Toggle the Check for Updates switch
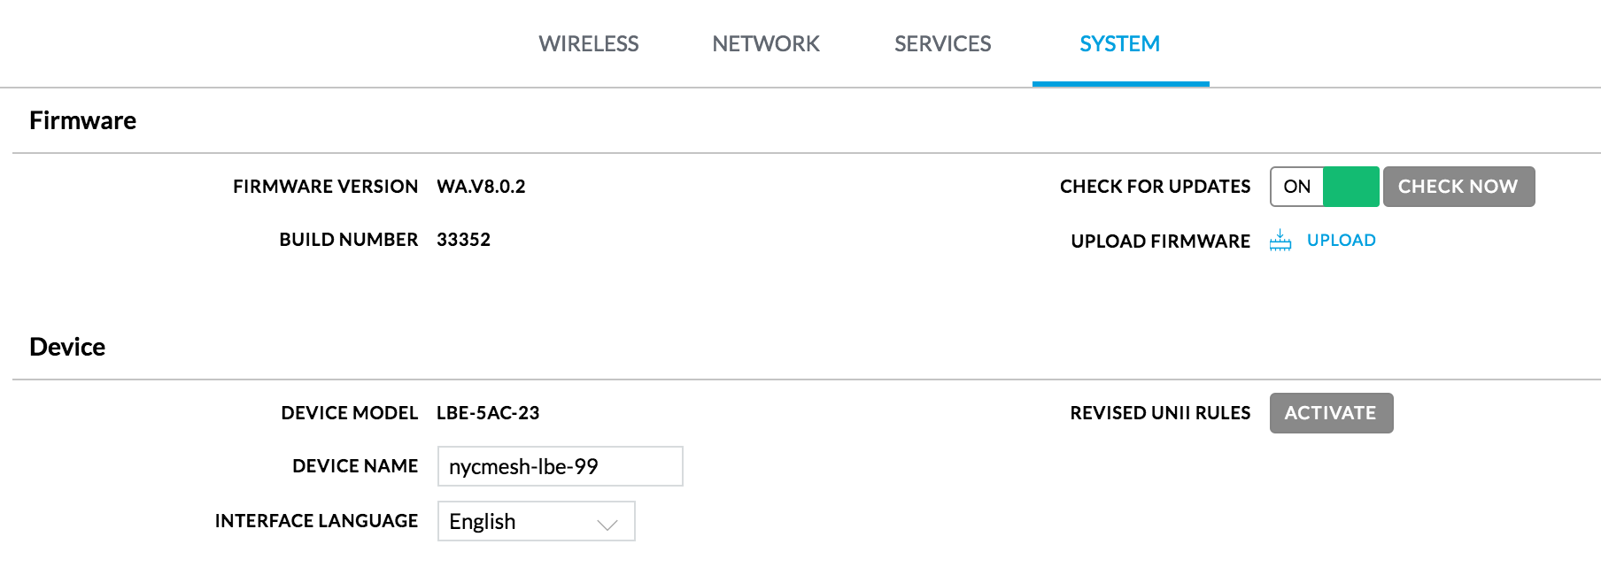 [x=1325, y=187]
